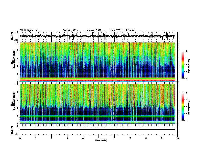The width and height of the screenshot is (200, 155).
Task: Click the "8" kHz tick of ch.1 spectrogram
Action: [17, 50]
